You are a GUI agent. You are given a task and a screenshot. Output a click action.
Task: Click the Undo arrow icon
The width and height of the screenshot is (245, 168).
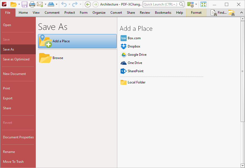pyautogui.click(x=64, y=4)
